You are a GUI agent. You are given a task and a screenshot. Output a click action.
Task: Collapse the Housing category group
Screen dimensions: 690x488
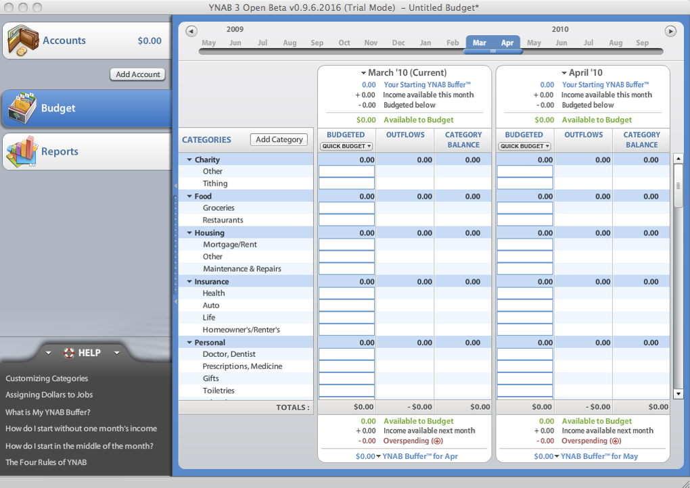pos(189,233)
